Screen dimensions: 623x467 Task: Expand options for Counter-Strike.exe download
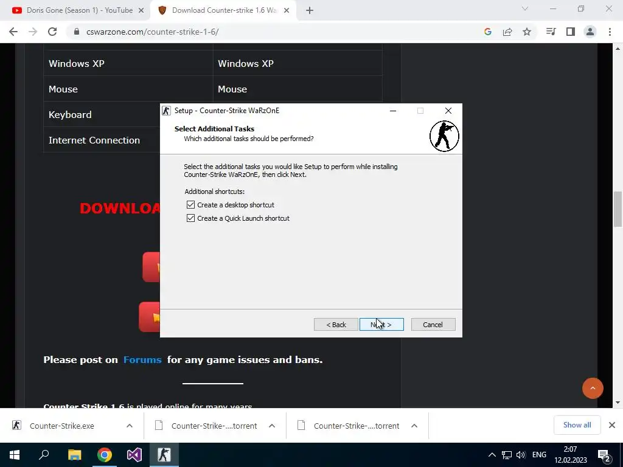click(x=130, y=426)
